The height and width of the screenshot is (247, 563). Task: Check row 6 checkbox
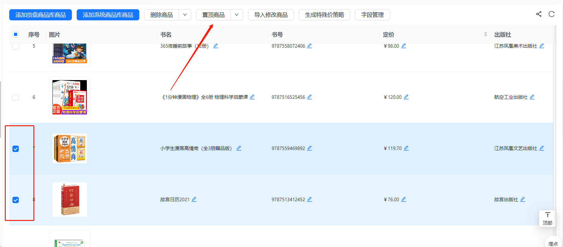point(16,97)
